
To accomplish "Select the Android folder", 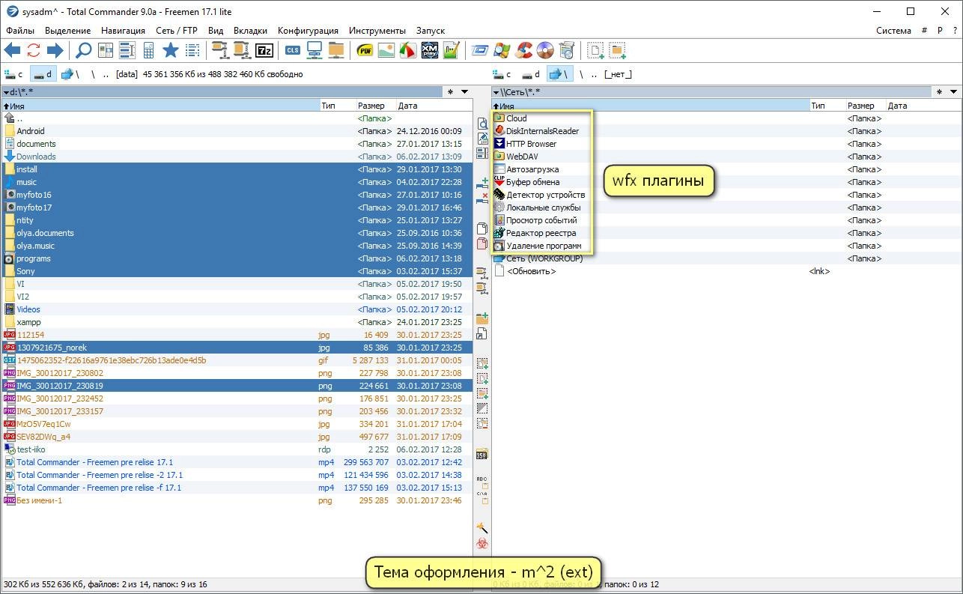I will tap(237, 131).
